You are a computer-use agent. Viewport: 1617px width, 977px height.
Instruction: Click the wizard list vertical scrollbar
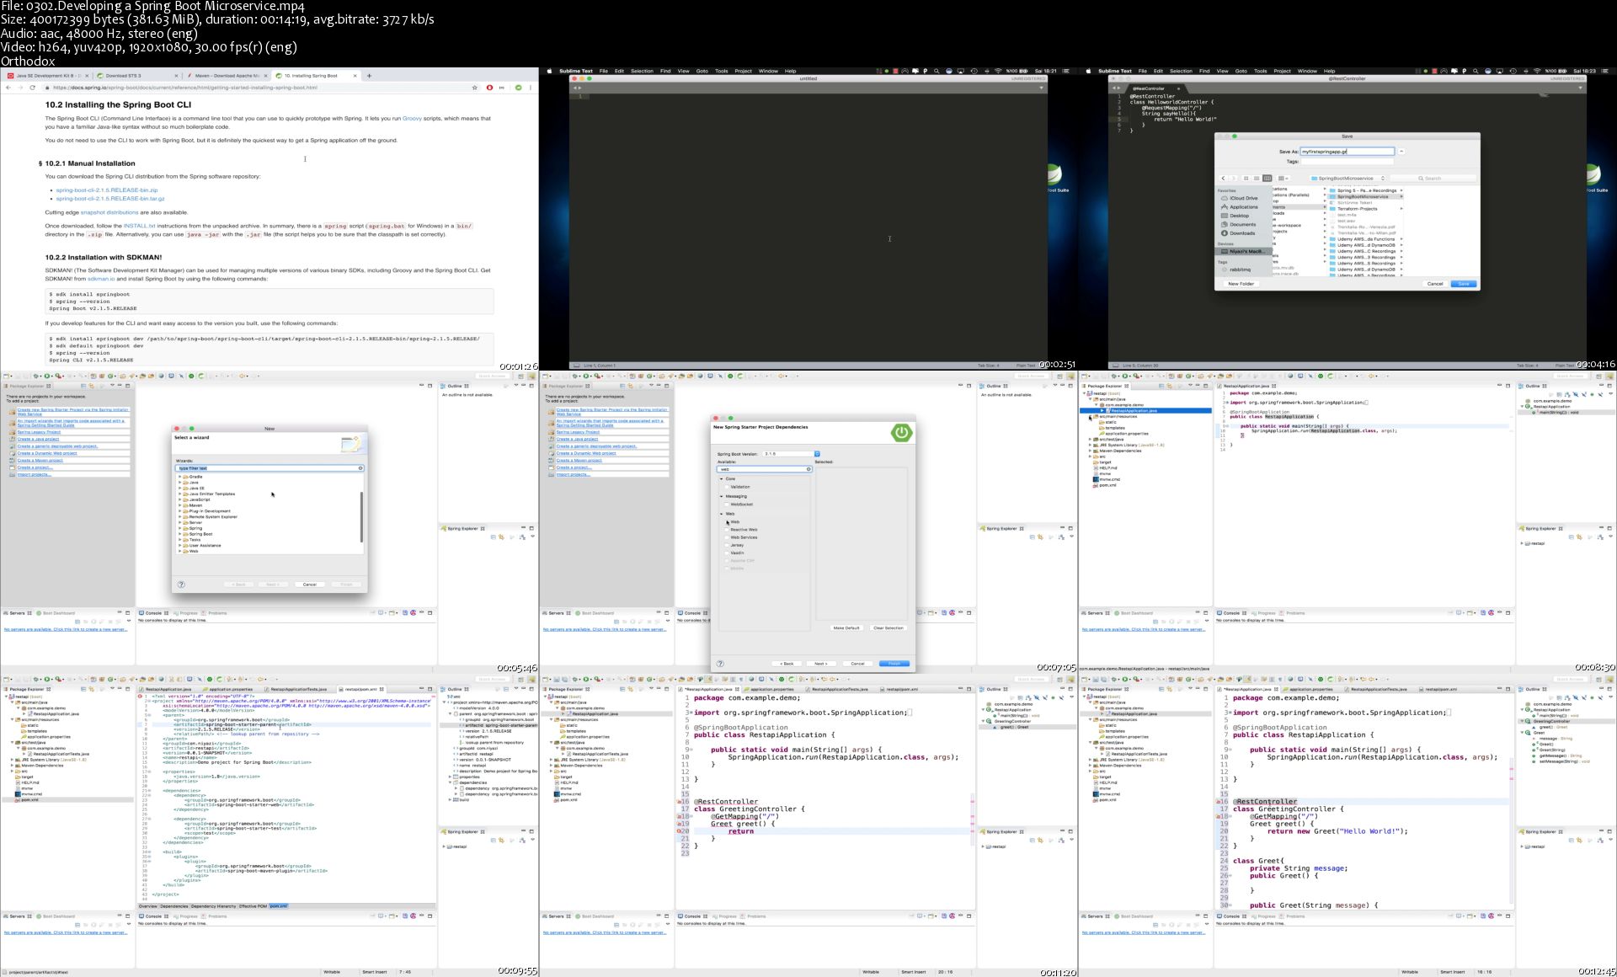click(x=361, y=518)
